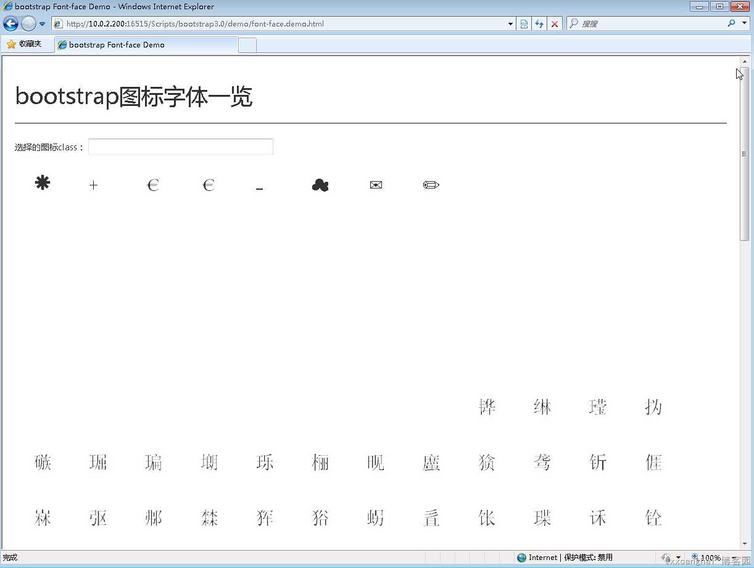The image size is (754, 568).
Task: Select the envelope glyph icon
Action: (x=376, y=185)
